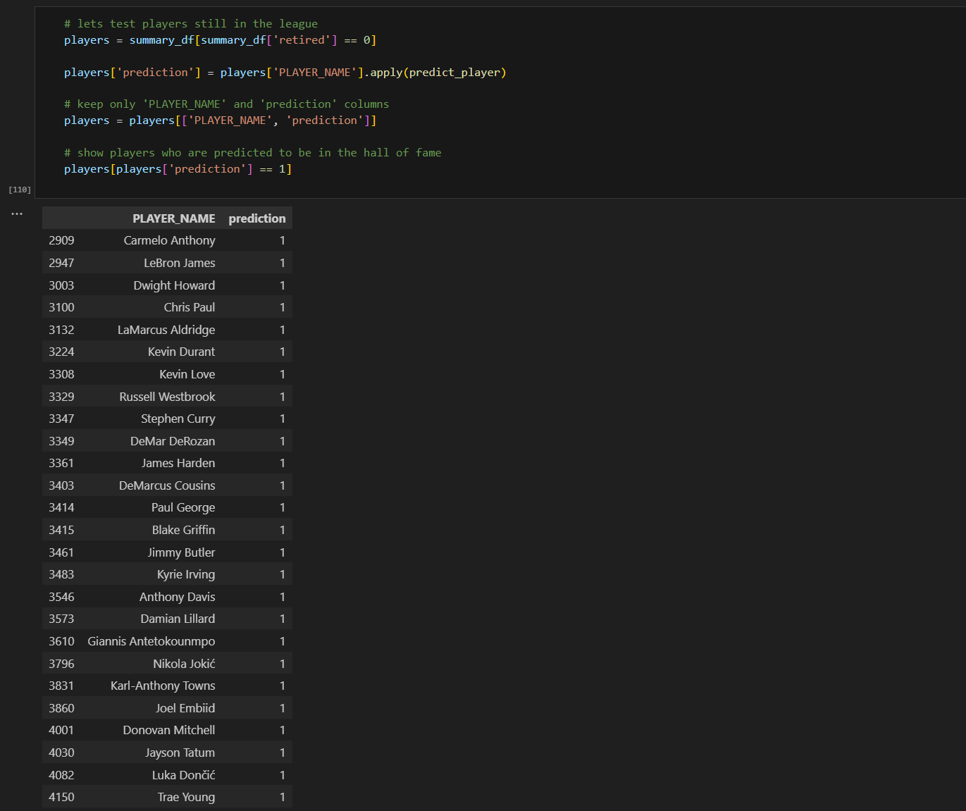Click the apply(predict_player) code line

[285, 73]
